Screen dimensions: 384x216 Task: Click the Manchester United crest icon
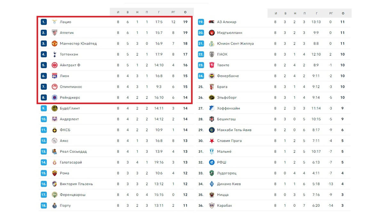click(x=54, y=44)
